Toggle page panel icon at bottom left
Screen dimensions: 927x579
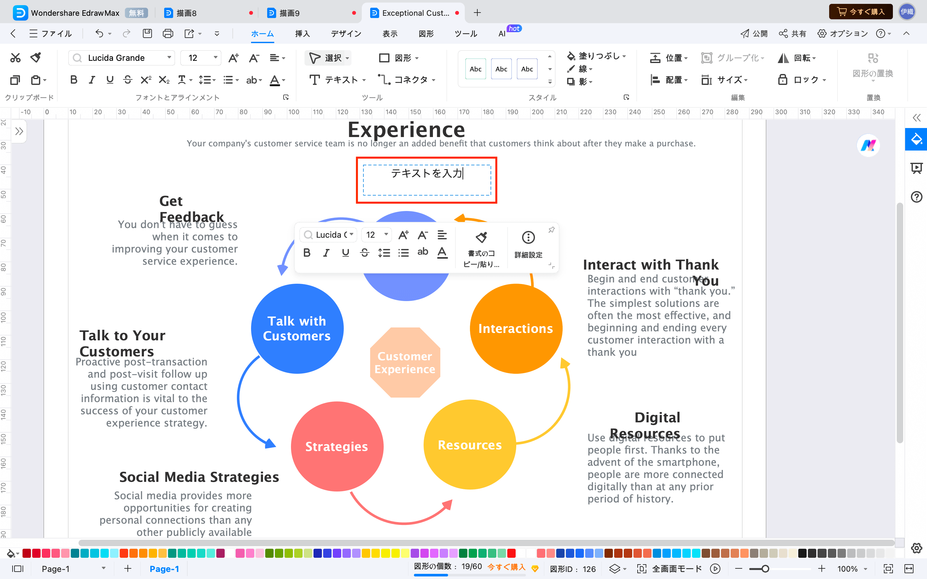click(x=18, y=569)
